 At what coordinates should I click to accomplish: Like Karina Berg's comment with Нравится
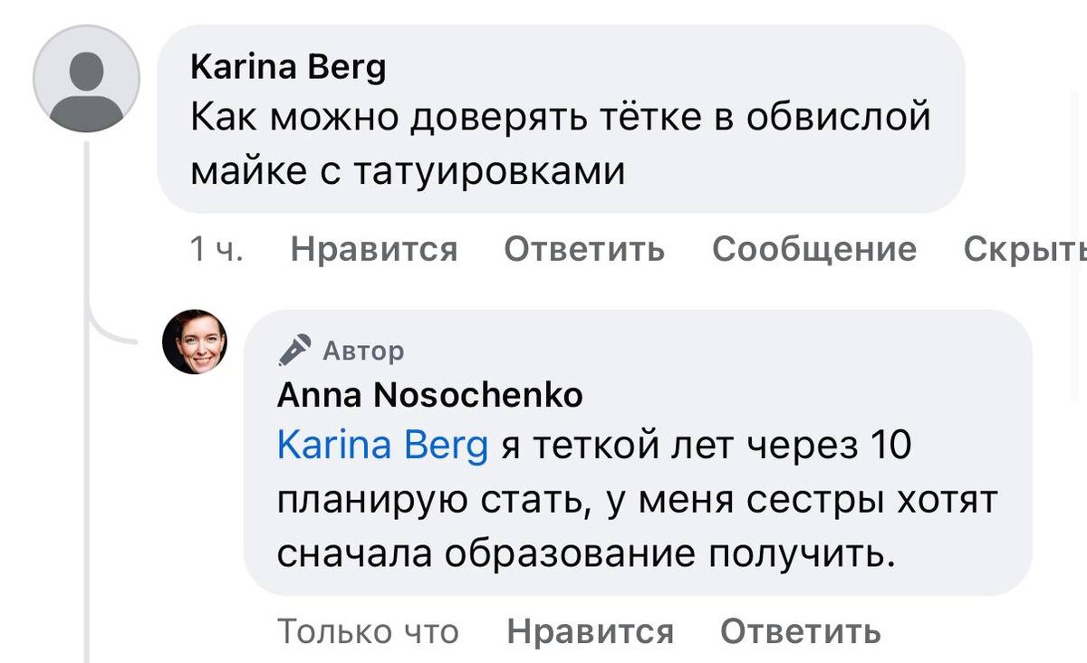pos(373,249)
